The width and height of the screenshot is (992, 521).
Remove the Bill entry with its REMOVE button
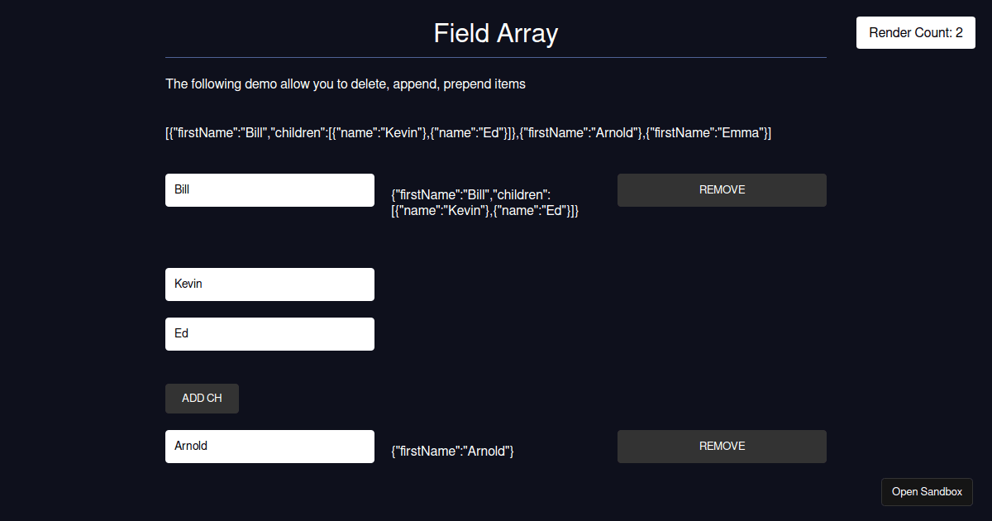(722, 190)
